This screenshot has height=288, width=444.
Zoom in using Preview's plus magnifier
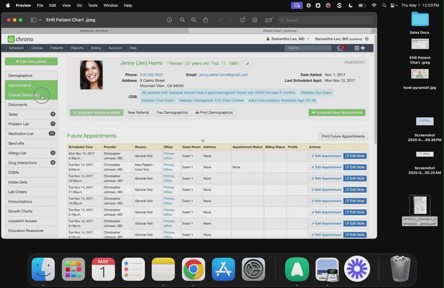(194, 20)
